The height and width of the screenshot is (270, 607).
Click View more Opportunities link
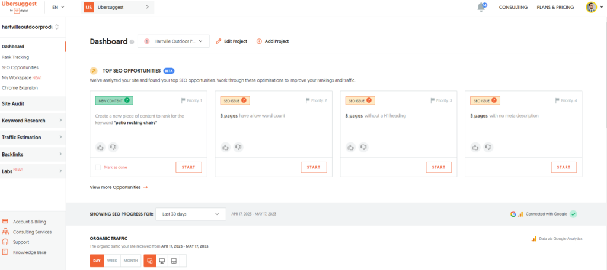pos(119,187)
